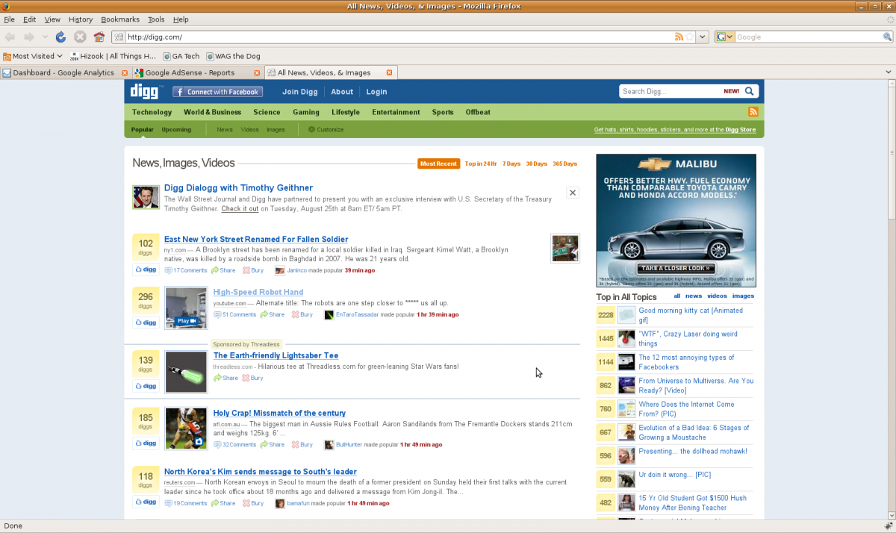Click the Customize gear icon

(x=312, y=129)
